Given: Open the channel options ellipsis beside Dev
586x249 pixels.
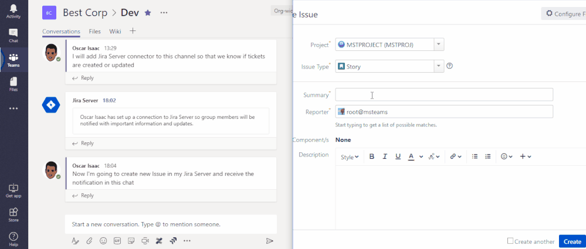Looking at the screenshot, I should tap(164, 13).
